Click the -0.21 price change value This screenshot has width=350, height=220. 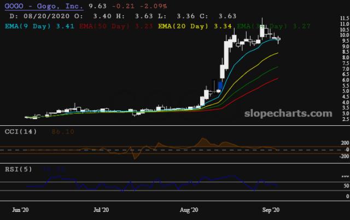[x=123, y=6]
